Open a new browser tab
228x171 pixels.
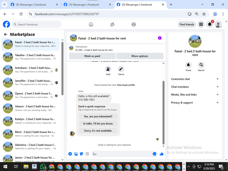point(171,5)
